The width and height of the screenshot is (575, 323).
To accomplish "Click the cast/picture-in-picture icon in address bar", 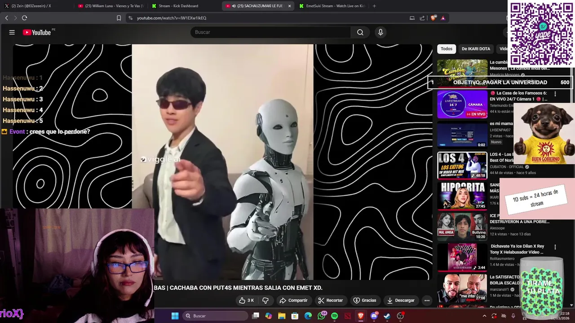I will [x=412, y=18].
